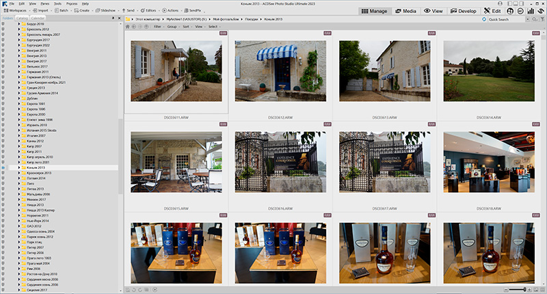
Task: Expand the Красноярск 2013 folder tree node
Action: pyautogui.click(x=19, y=173)
